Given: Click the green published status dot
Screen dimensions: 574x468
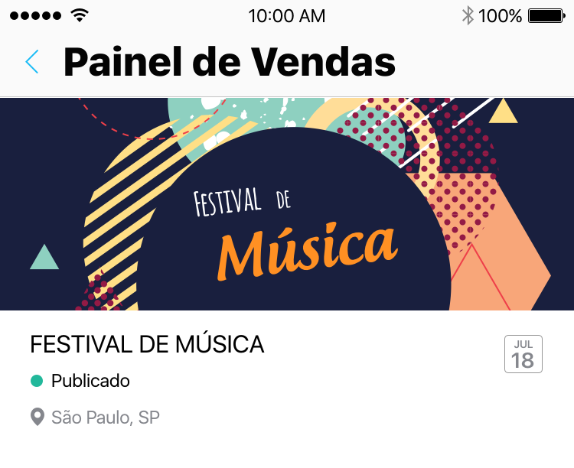Looking at the screenshot, I should point(37,381).
